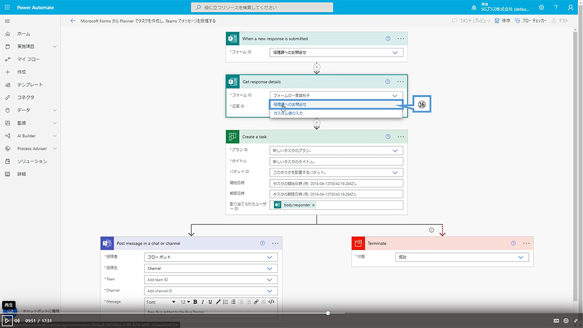Open the app launcher grid icon
This screenshot has width=583, height=328.
click(x=7, y=7)
